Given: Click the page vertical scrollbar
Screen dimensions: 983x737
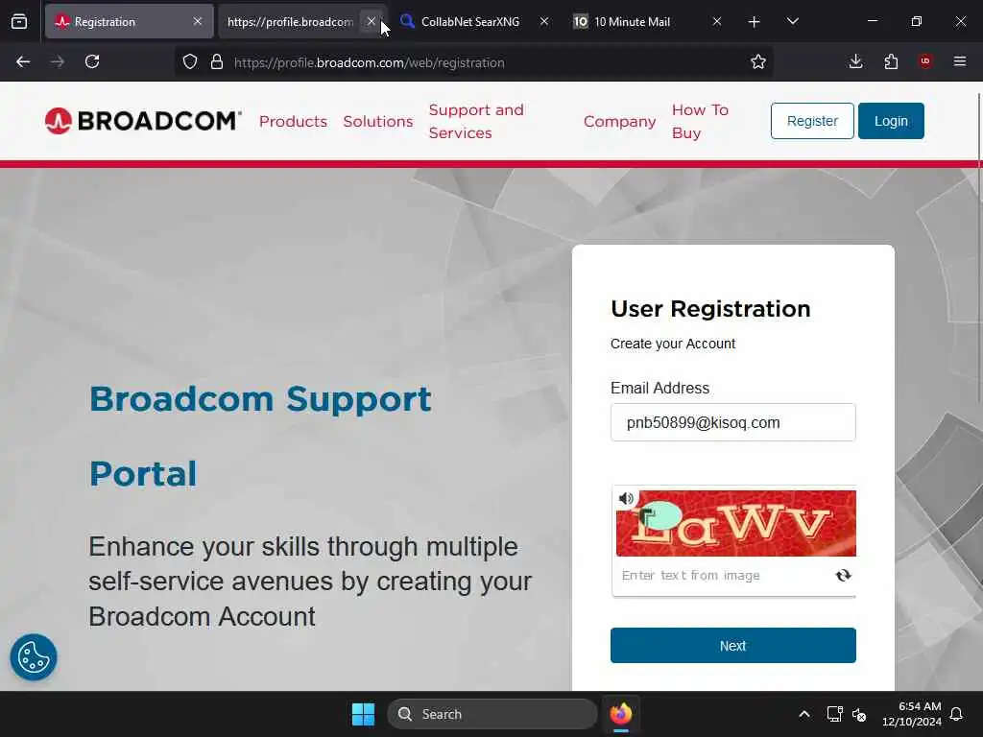Looking at the screenshot, I should 979,248.
